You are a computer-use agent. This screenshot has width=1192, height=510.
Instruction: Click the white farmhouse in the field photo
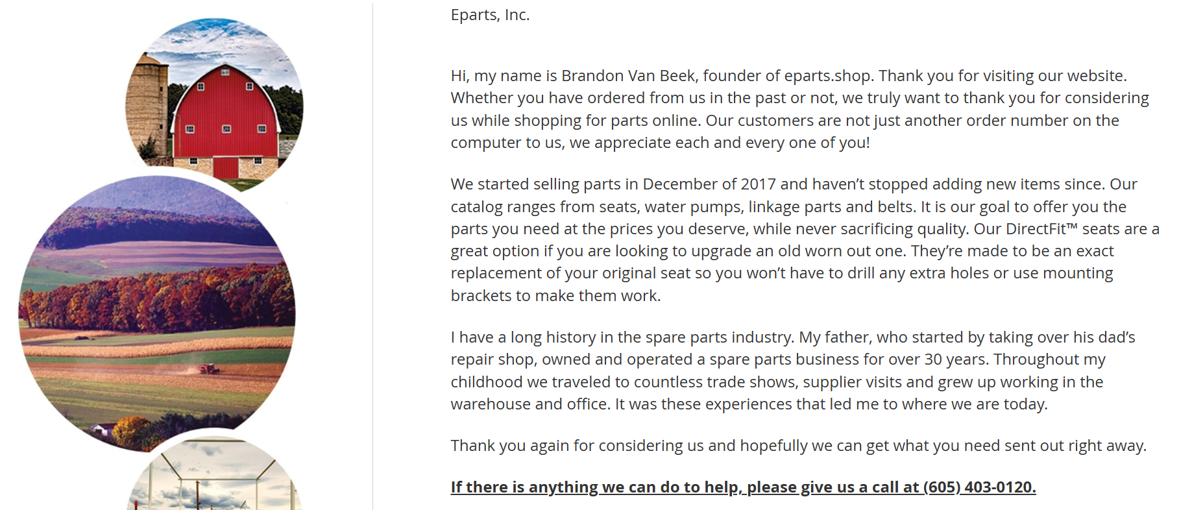coord(103,429)
